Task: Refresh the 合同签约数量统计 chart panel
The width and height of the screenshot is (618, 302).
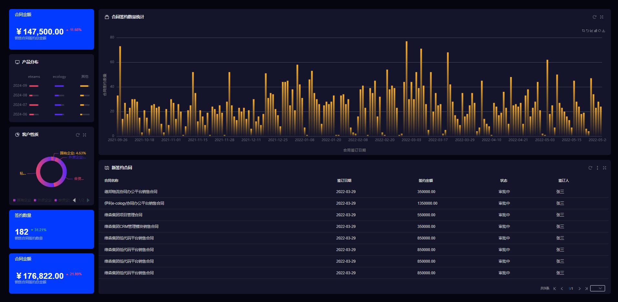Action: click(594, 17)
